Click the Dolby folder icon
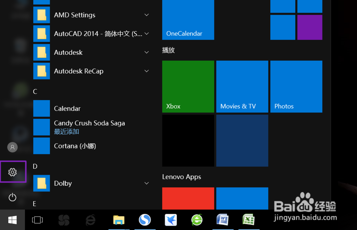 [x=41, y=183]
